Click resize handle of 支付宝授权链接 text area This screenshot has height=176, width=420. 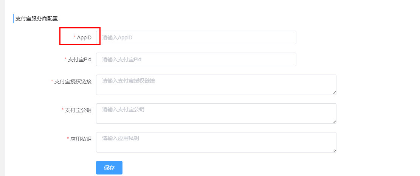coord(334,92)
